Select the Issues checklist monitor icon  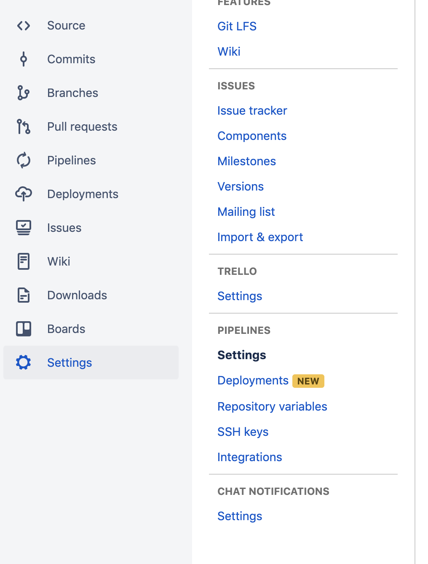[x=24, y=228]
